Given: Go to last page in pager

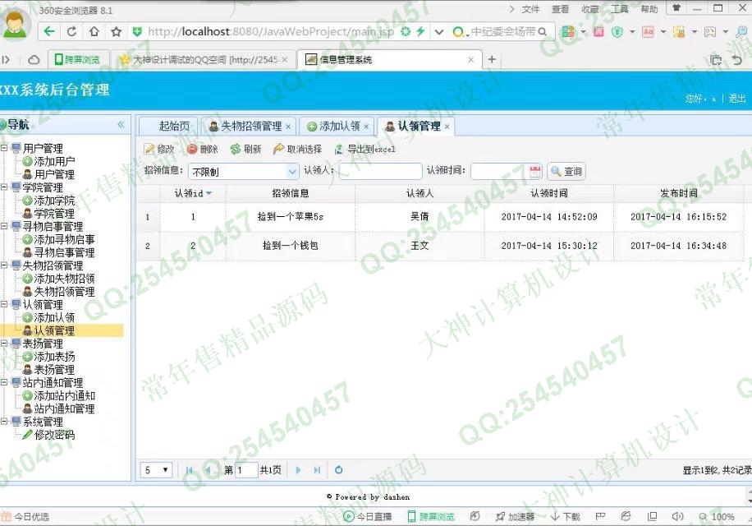Looking at the screenshot, I should 317,470.
